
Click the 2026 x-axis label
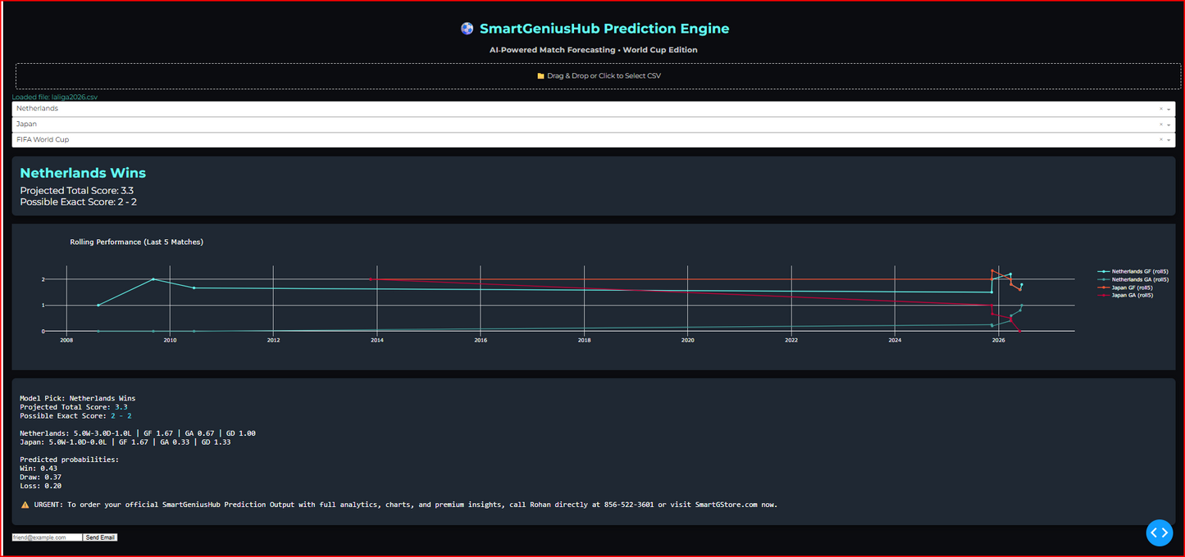tap(998, 340)
